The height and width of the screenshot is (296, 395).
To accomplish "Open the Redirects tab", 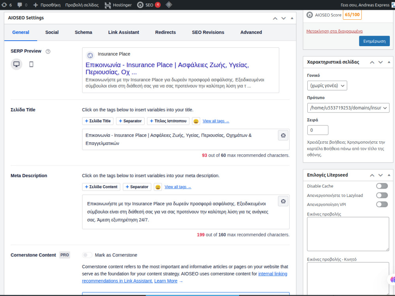I will (166, 32).
